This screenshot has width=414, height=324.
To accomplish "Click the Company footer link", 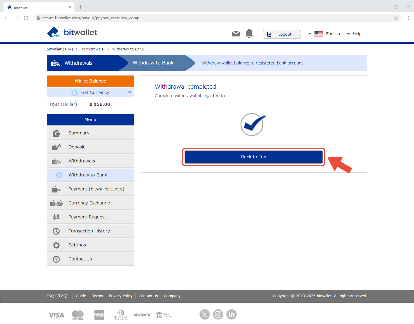I will click(172, 296).
